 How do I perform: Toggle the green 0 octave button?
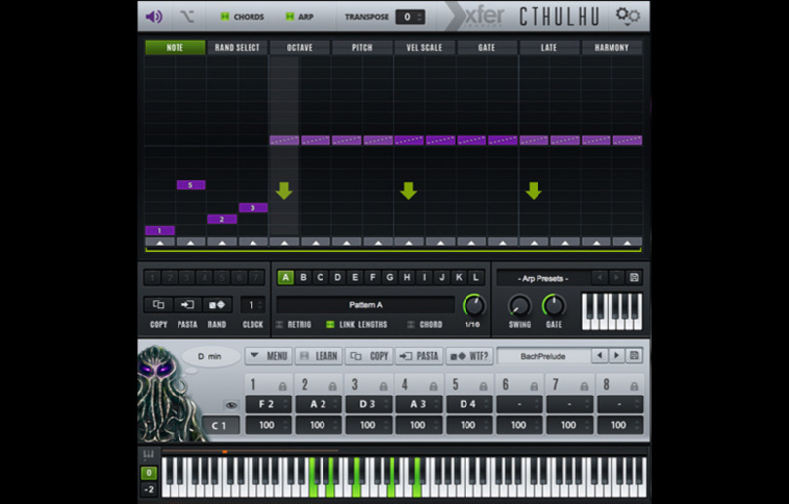pos(149,472)
